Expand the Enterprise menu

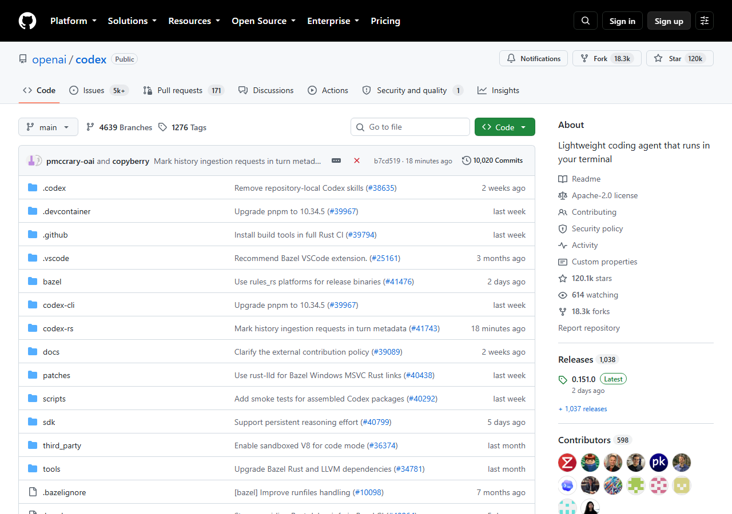click(x=333, y=21)
